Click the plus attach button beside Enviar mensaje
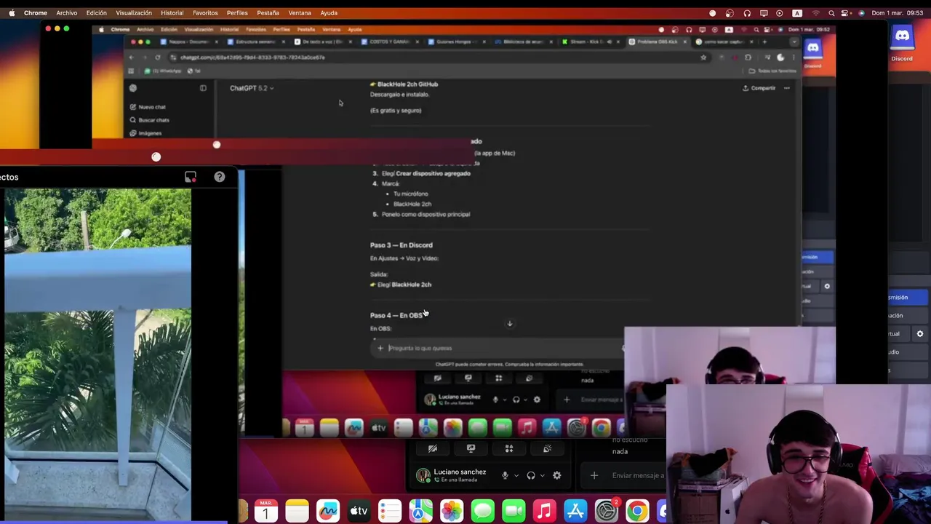The height and width of the screenshot is (524, 931). point(594,475)
